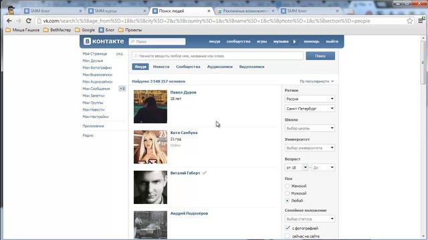Click Павел Дуров profile photo

tap(150, 107)
